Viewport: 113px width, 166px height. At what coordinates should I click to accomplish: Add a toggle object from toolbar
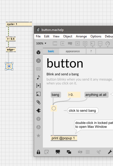coord(77,43)
